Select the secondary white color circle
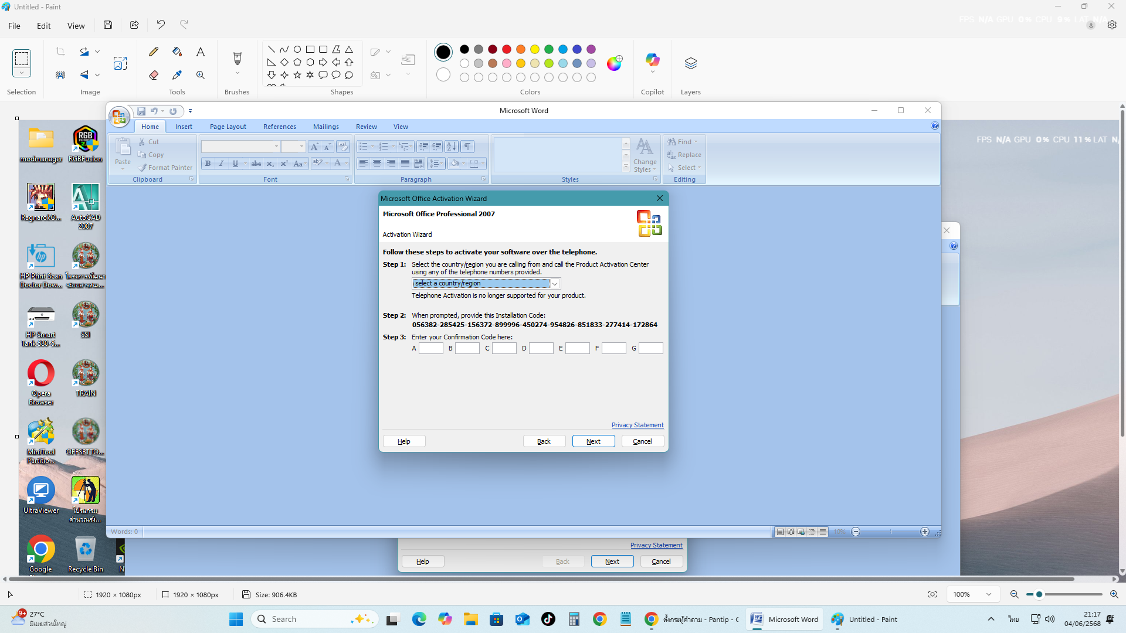1126x633 pixels. (x=443, y=75)
